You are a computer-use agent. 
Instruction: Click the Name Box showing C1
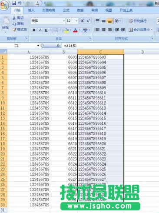[17, 46]
